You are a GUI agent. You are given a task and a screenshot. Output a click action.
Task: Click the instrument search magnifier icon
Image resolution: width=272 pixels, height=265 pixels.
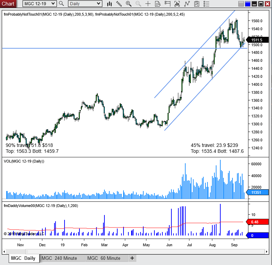[61, 3]
